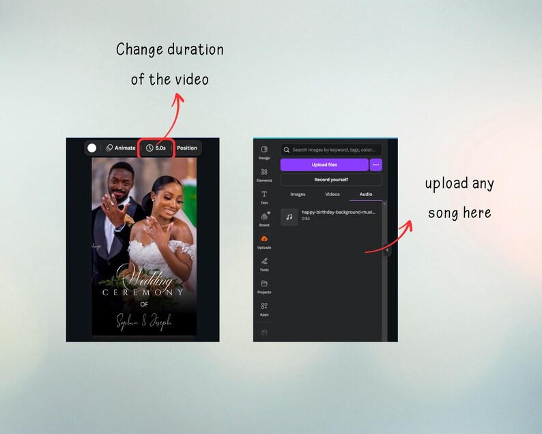
Task: Switch to the Images tab
Action: tap(298, 194)
